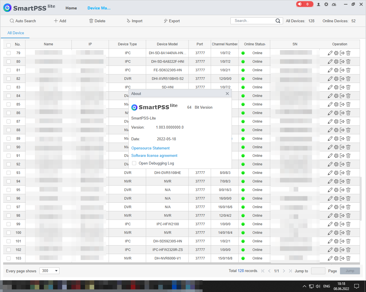Delete device in row 82 via trash icon
The width and height of the screenshot is (366, 292).
click(348, 79)
